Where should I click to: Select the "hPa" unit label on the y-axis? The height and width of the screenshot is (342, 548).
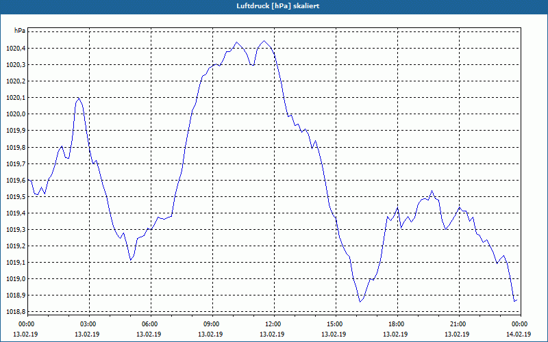tap(20, 31)
